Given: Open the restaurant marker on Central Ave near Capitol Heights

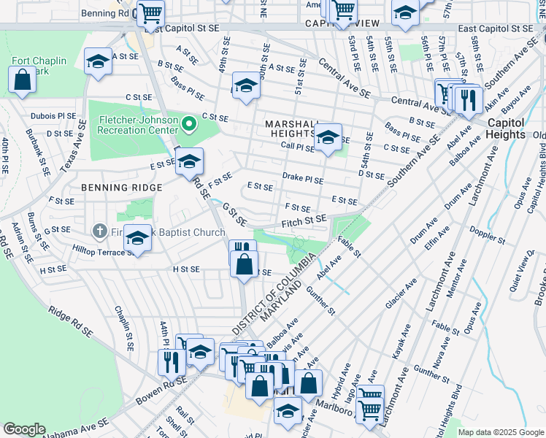Looking at the screenshot, I should point(469,102).
